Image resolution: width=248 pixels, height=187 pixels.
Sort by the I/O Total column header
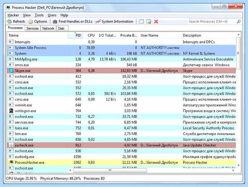click(x=107, y=36)
